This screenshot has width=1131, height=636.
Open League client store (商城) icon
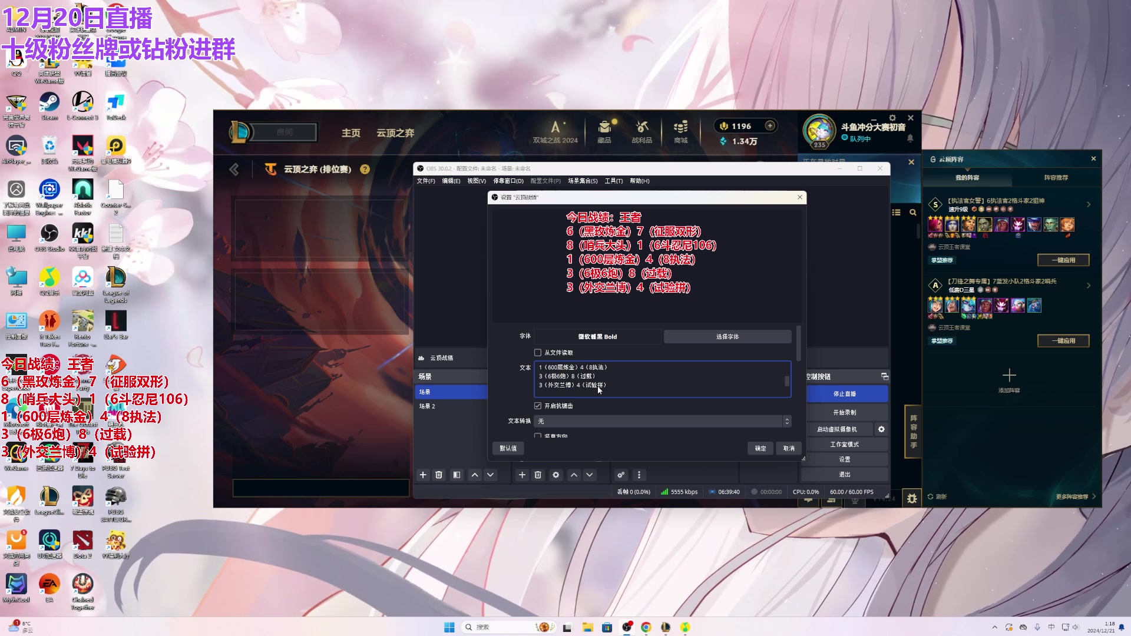pyautogui.click(x=681, y=131)
